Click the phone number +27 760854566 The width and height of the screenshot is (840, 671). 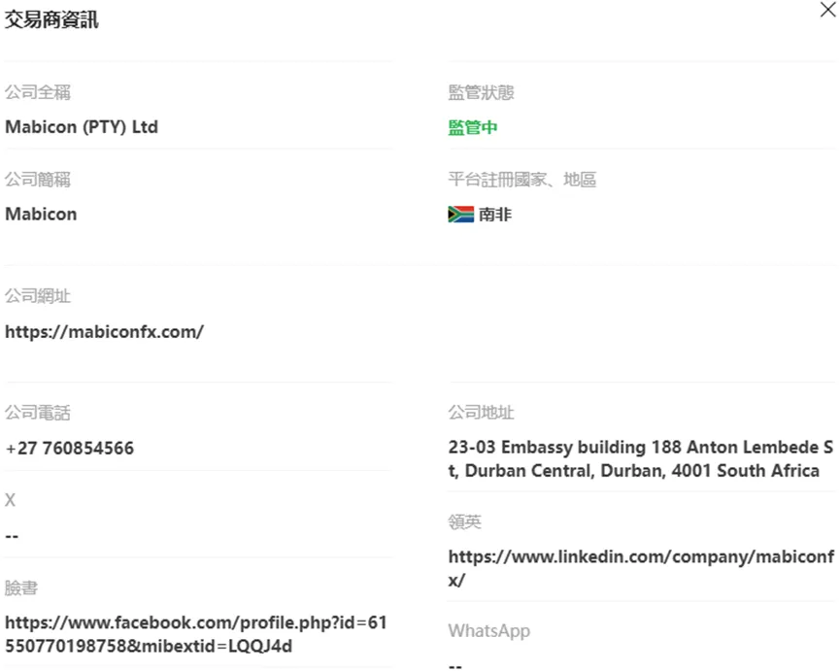[x=70, y=449]
